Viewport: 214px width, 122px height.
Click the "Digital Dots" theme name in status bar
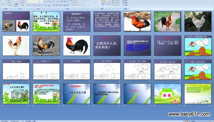coord(15,121)
